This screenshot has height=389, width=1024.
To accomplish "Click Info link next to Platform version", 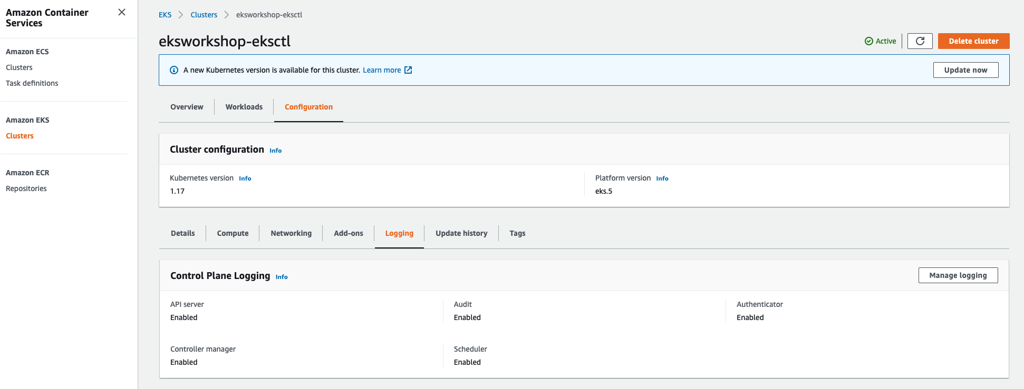I will 662,178.
